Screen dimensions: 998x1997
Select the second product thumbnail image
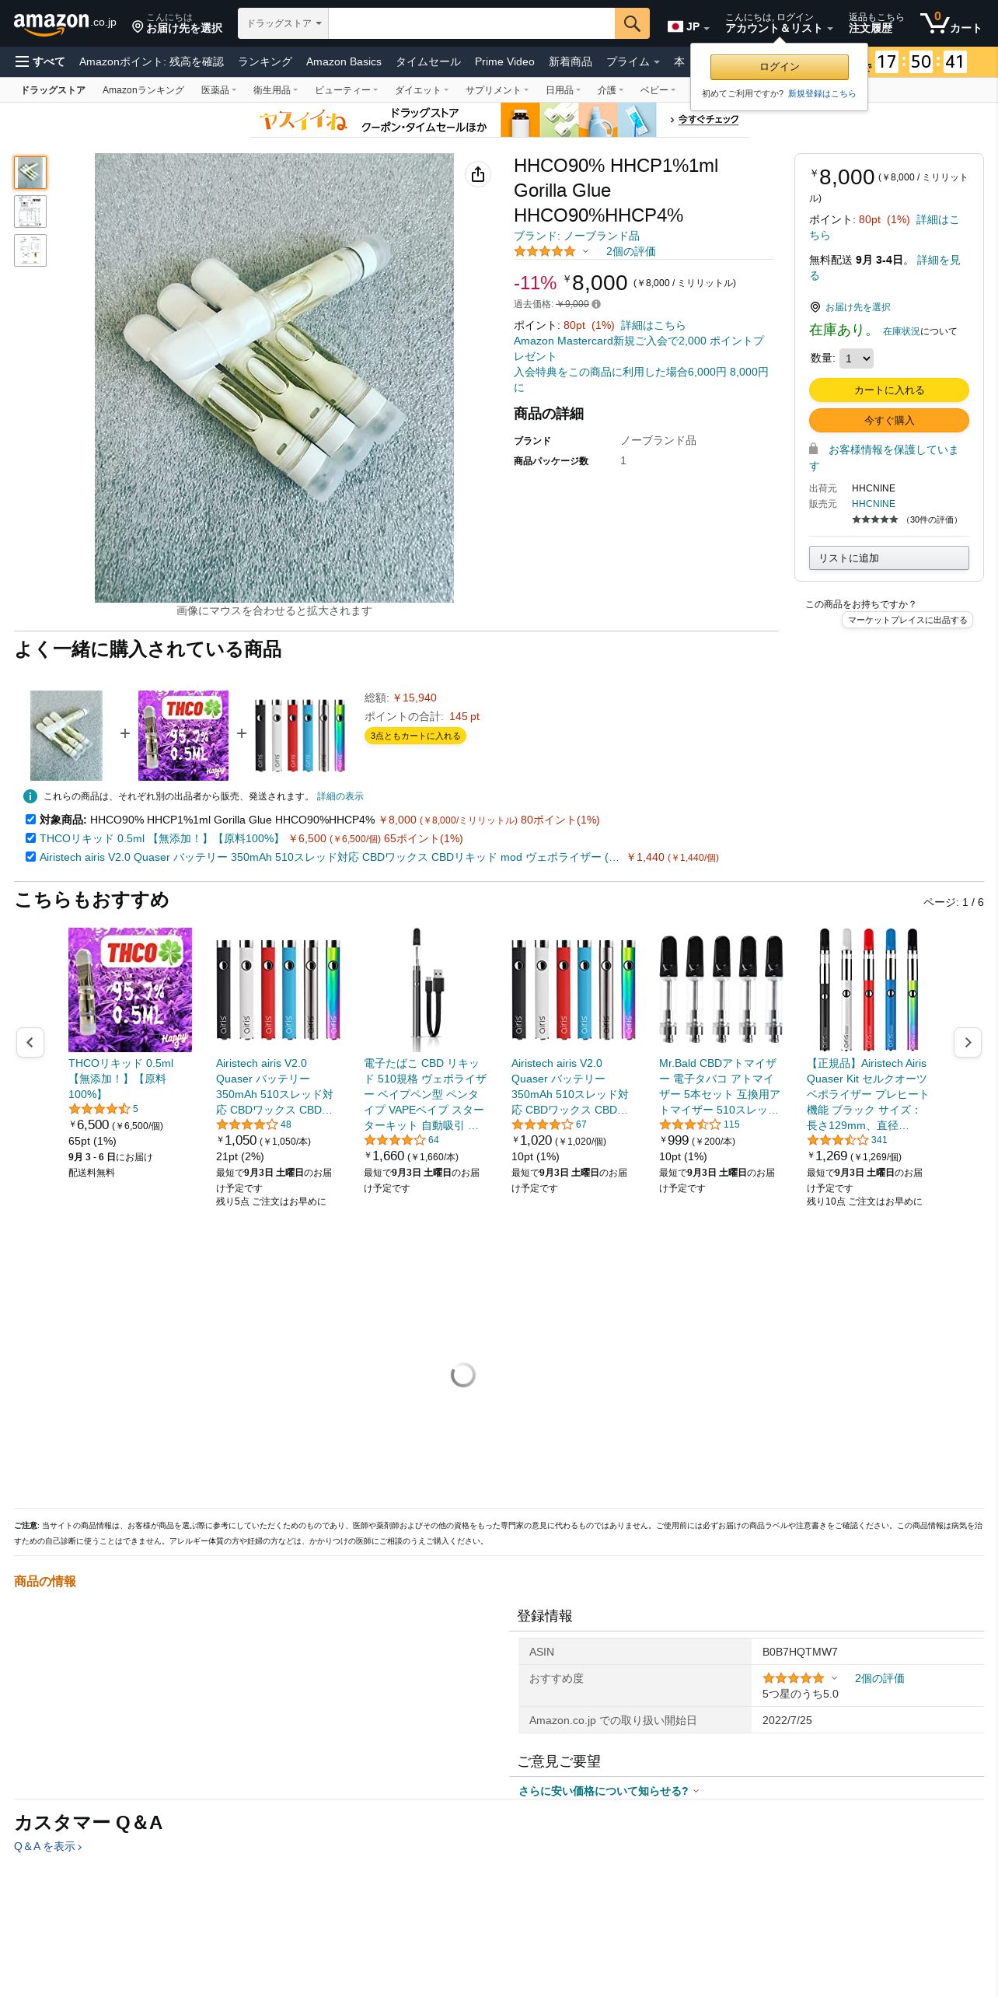coord(30,212)
